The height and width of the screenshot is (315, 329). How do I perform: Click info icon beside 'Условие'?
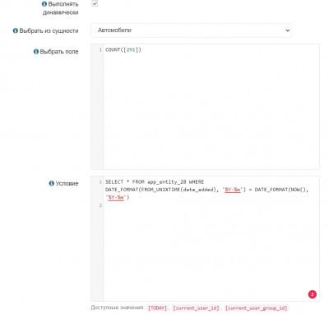(52, 183)
